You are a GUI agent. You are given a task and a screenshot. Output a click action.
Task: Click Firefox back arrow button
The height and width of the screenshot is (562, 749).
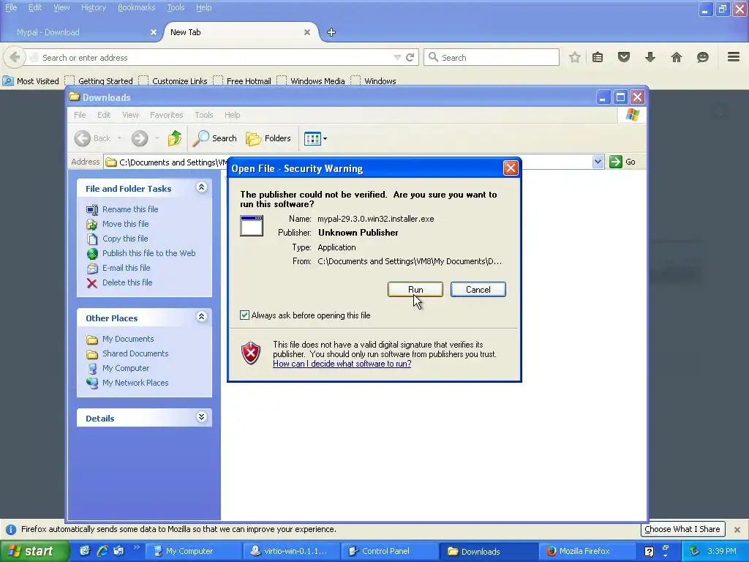click(x=15, y=57)
